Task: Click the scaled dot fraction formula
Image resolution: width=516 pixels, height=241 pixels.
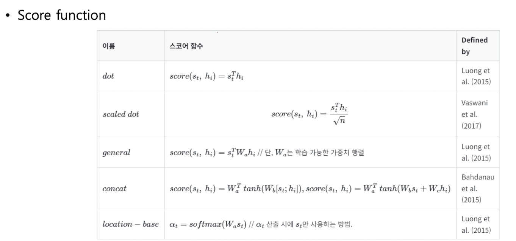Action: [x=310, y=114]
